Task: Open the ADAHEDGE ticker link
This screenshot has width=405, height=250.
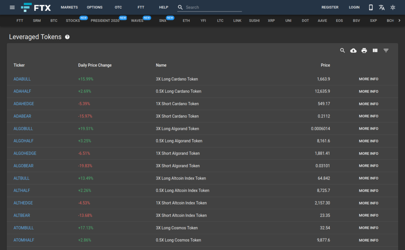Action: [24, 104]
